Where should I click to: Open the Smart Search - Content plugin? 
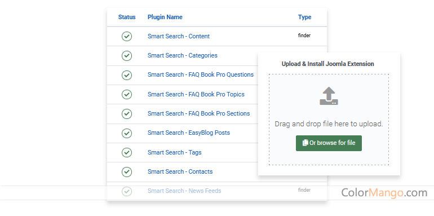pyautogui.click(x=179, y=36)
